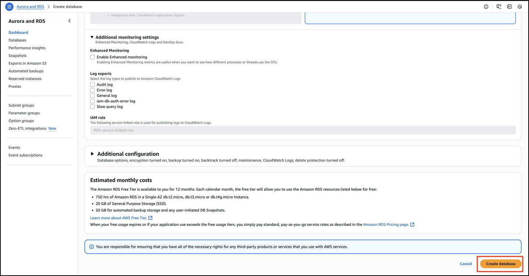The height and width of the screenshot is (276, 529).
Task: Click the Cancel link
Action: pos(466,264)
